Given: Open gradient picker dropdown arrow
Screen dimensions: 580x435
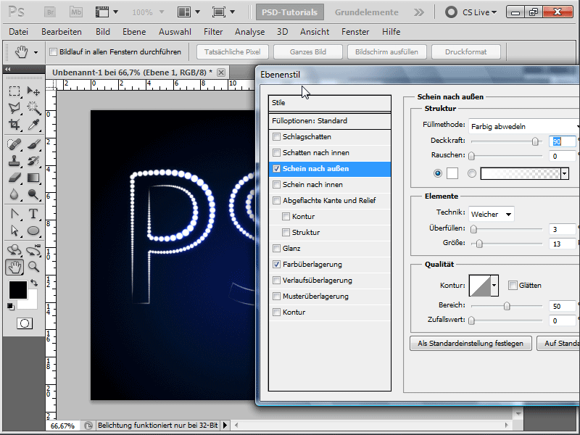Looking at the screenshot, I should click(565, 173).
